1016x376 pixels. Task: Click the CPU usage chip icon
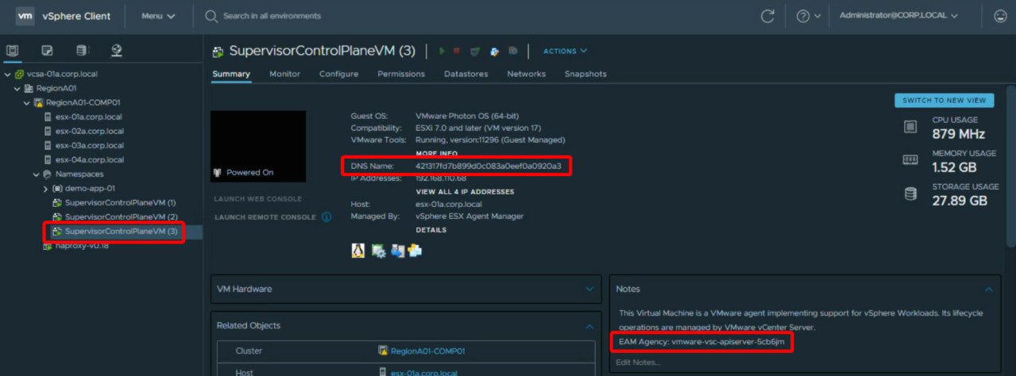pos(910,127)
